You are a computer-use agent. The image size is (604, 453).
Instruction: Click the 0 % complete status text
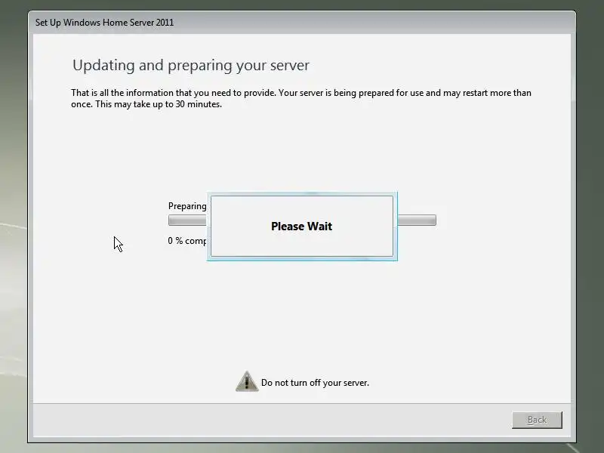pyautogui.click(x=187, y=241)
